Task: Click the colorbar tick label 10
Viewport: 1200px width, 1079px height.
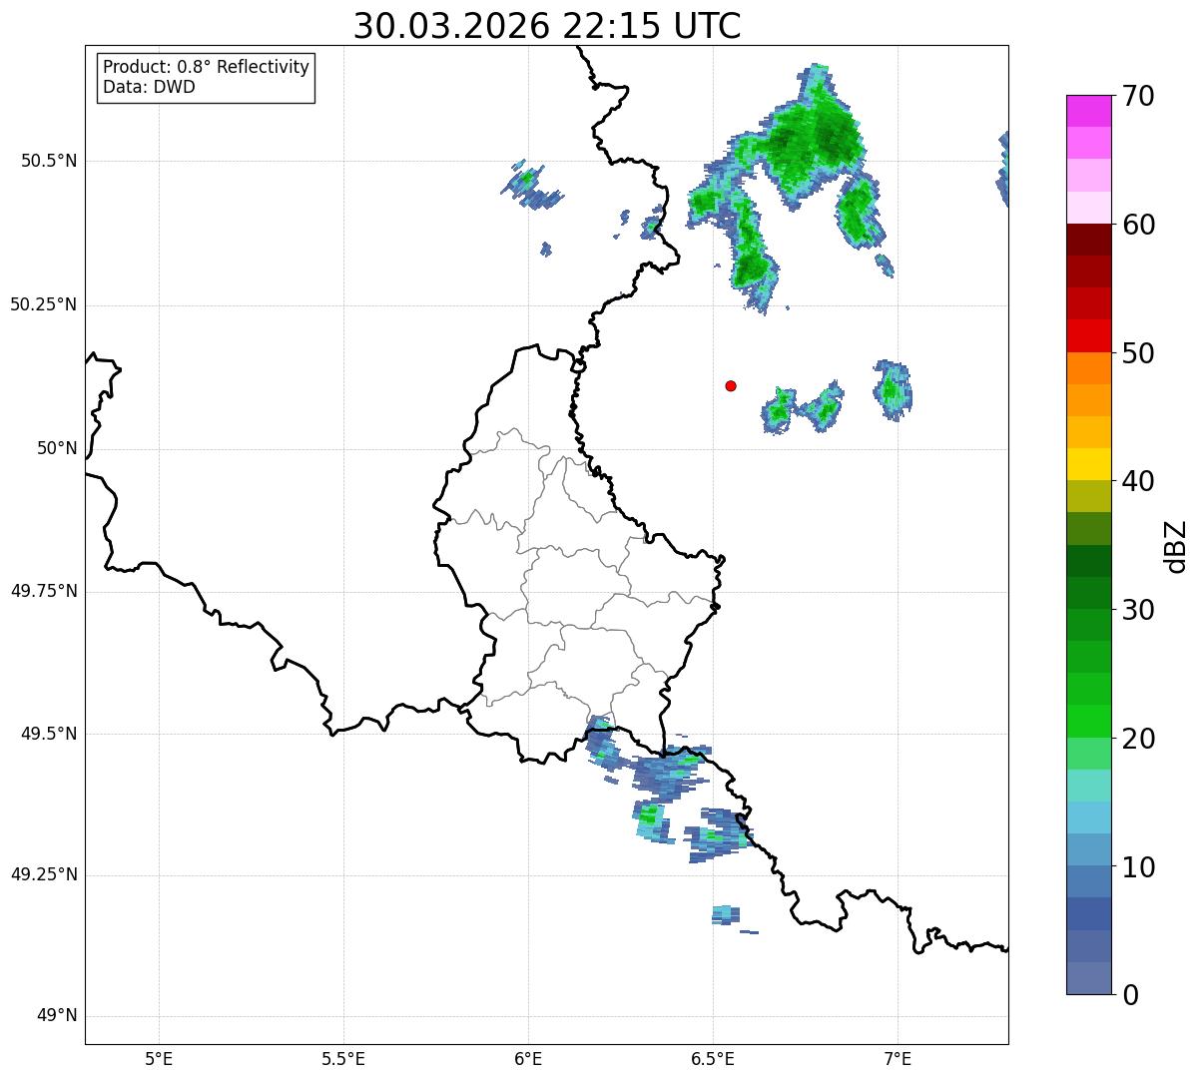Action: click(1139, 867)
